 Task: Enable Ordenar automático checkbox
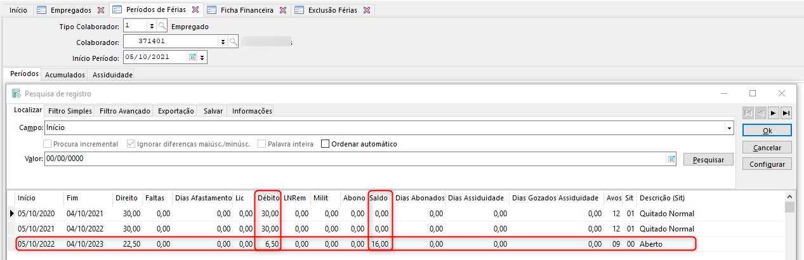326,144
